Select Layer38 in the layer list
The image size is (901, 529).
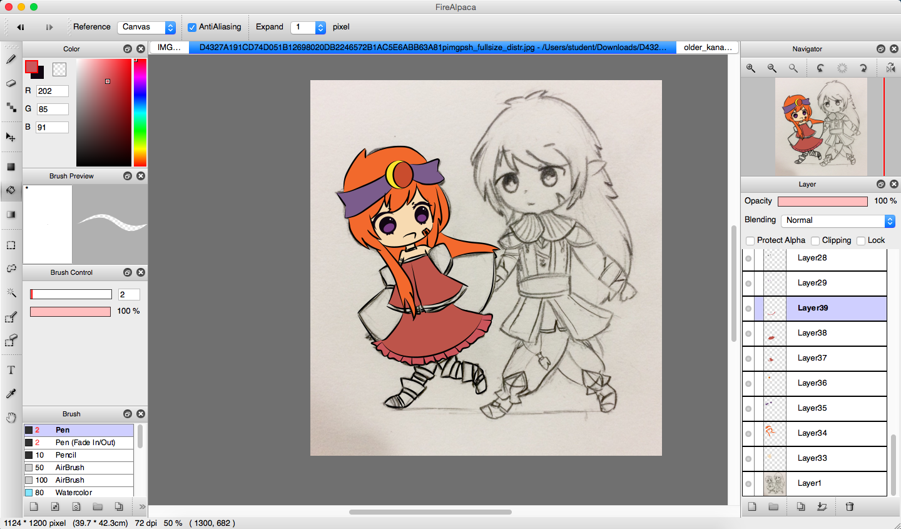(x=815, y=334)
